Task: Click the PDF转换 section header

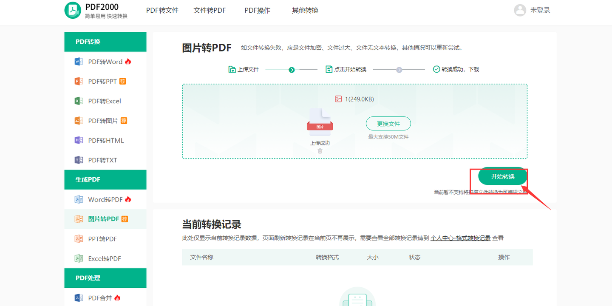Action: [105, 42]
